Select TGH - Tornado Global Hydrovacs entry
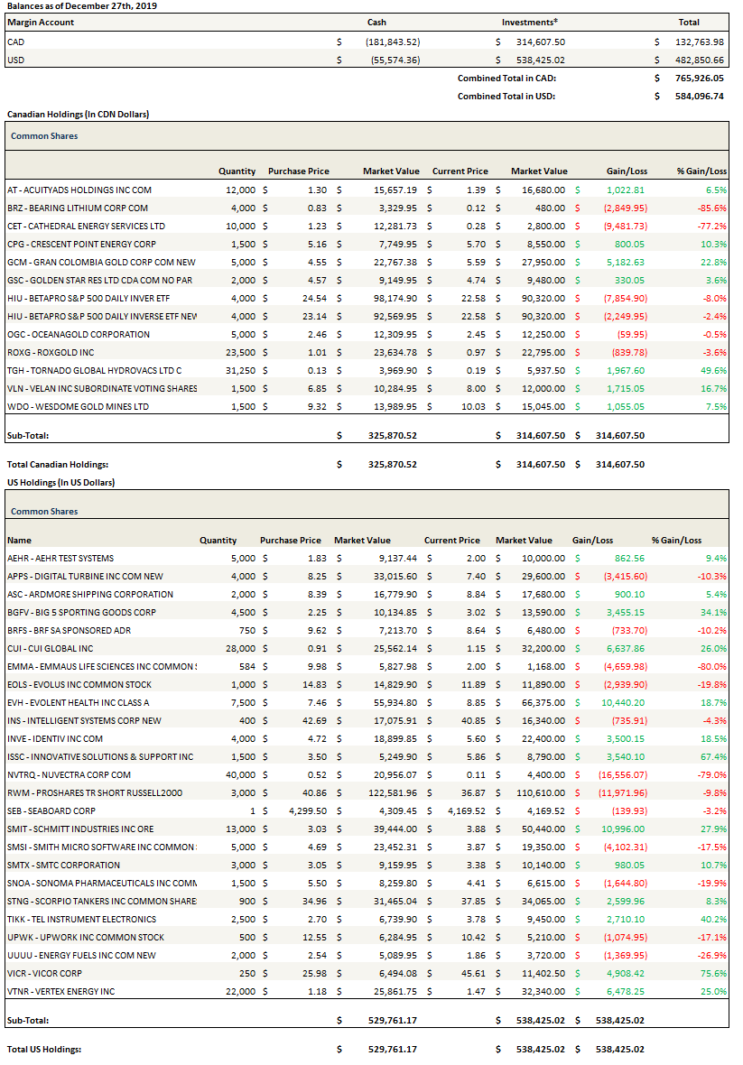This screenshot has width=743, height=1065. click(94, 370)
